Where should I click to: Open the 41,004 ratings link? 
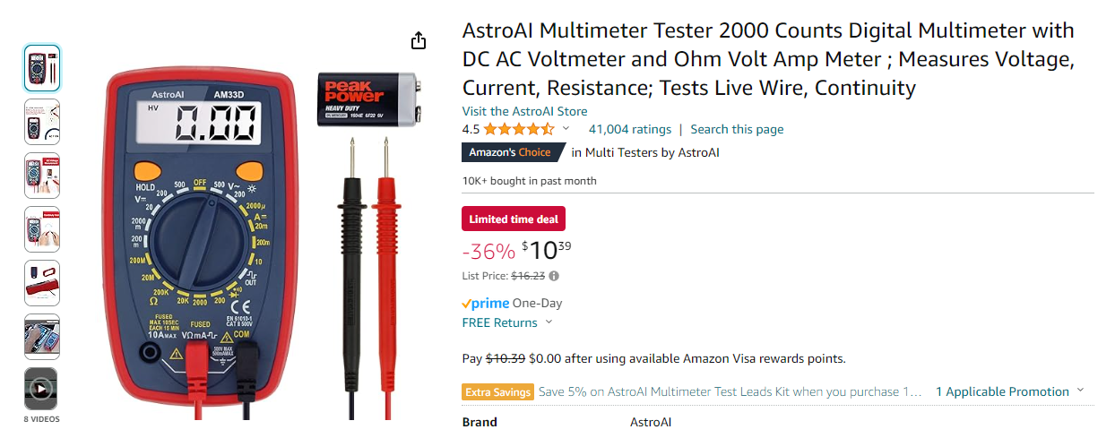[629, 129]
